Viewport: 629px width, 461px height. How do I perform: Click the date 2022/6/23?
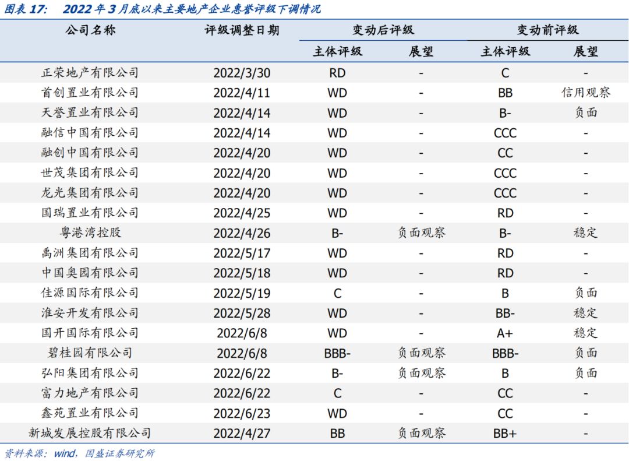(x=242, y=413)
